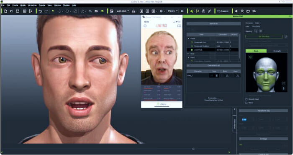
Task: Click the Export toolbar icon
Action: tap(31, 11)
